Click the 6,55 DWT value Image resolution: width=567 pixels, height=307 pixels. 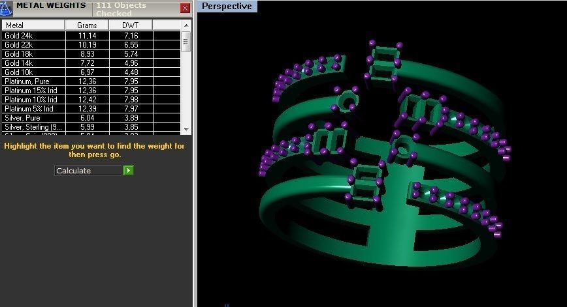tap(131, 45)
